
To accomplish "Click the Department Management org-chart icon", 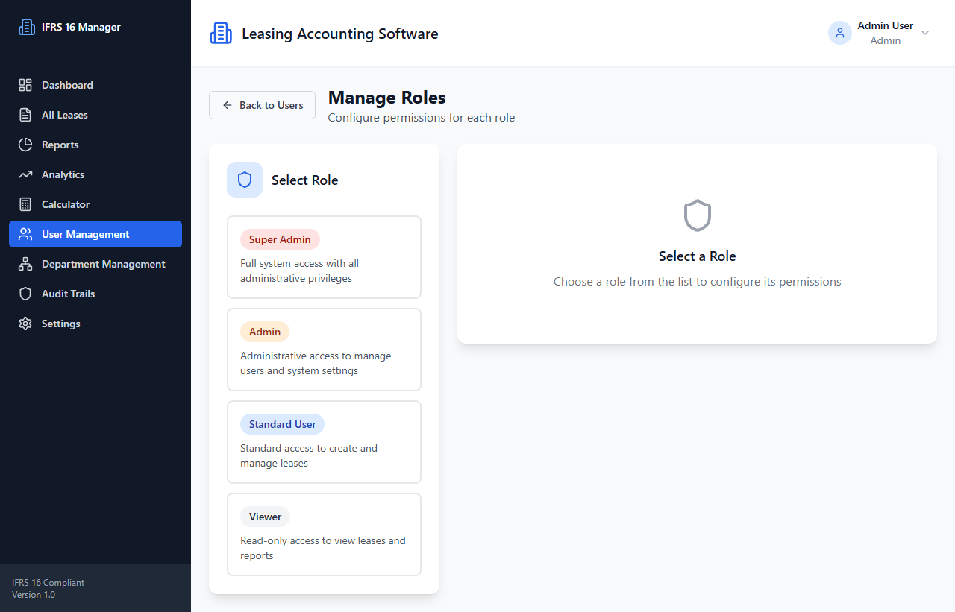I will 25,264.
